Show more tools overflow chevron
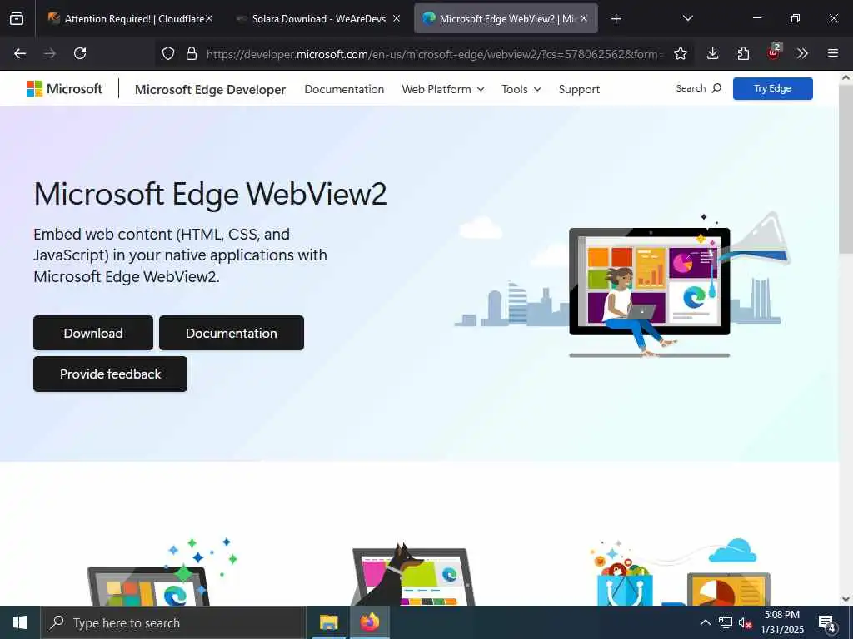 coord(802,53)
